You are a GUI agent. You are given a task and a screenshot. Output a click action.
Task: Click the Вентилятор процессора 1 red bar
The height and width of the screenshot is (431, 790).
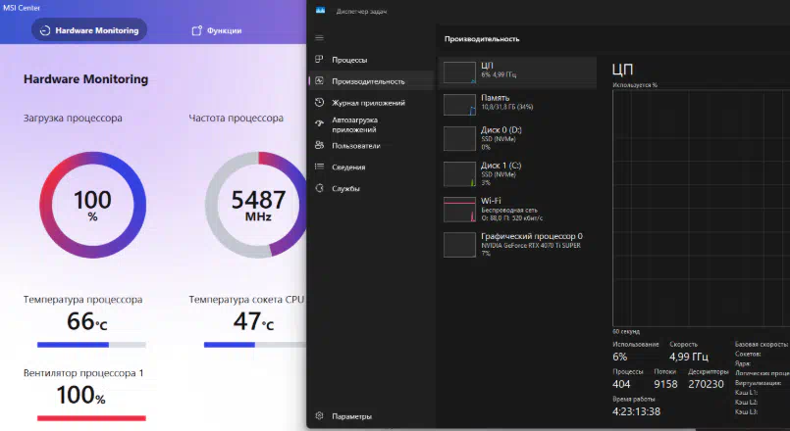coord(91,418)
